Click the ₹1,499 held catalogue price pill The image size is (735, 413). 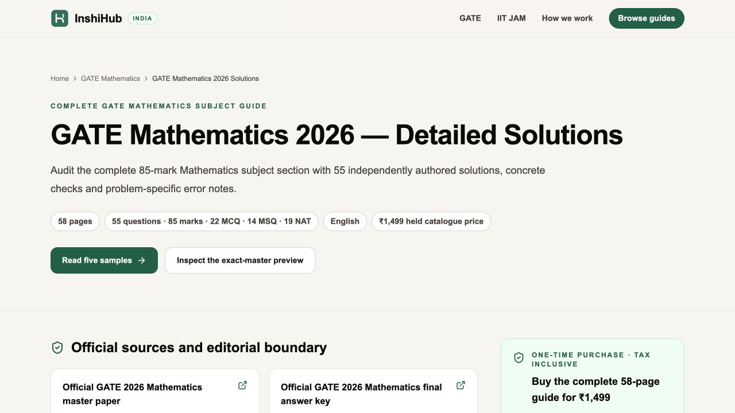point(431,221)
